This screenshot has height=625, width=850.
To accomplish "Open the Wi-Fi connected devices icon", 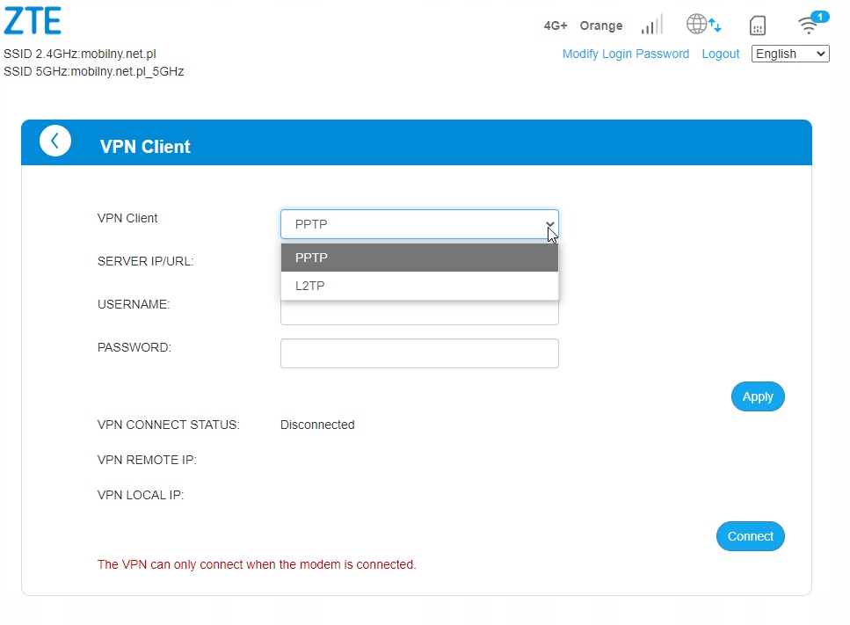I will (810, 24).
